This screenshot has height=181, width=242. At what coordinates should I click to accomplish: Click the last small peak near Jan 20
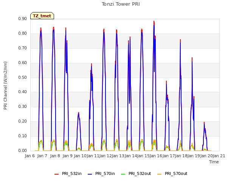pyautogui.click(x=204, y=123)
